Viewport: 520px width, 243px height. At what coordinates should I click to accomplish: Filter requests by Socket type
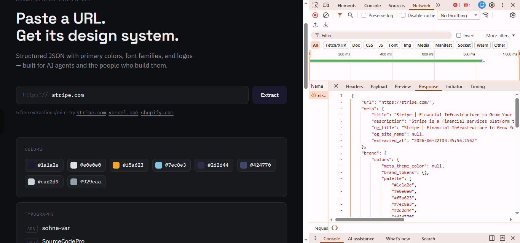pyautogui.click(x=464, y=45)
